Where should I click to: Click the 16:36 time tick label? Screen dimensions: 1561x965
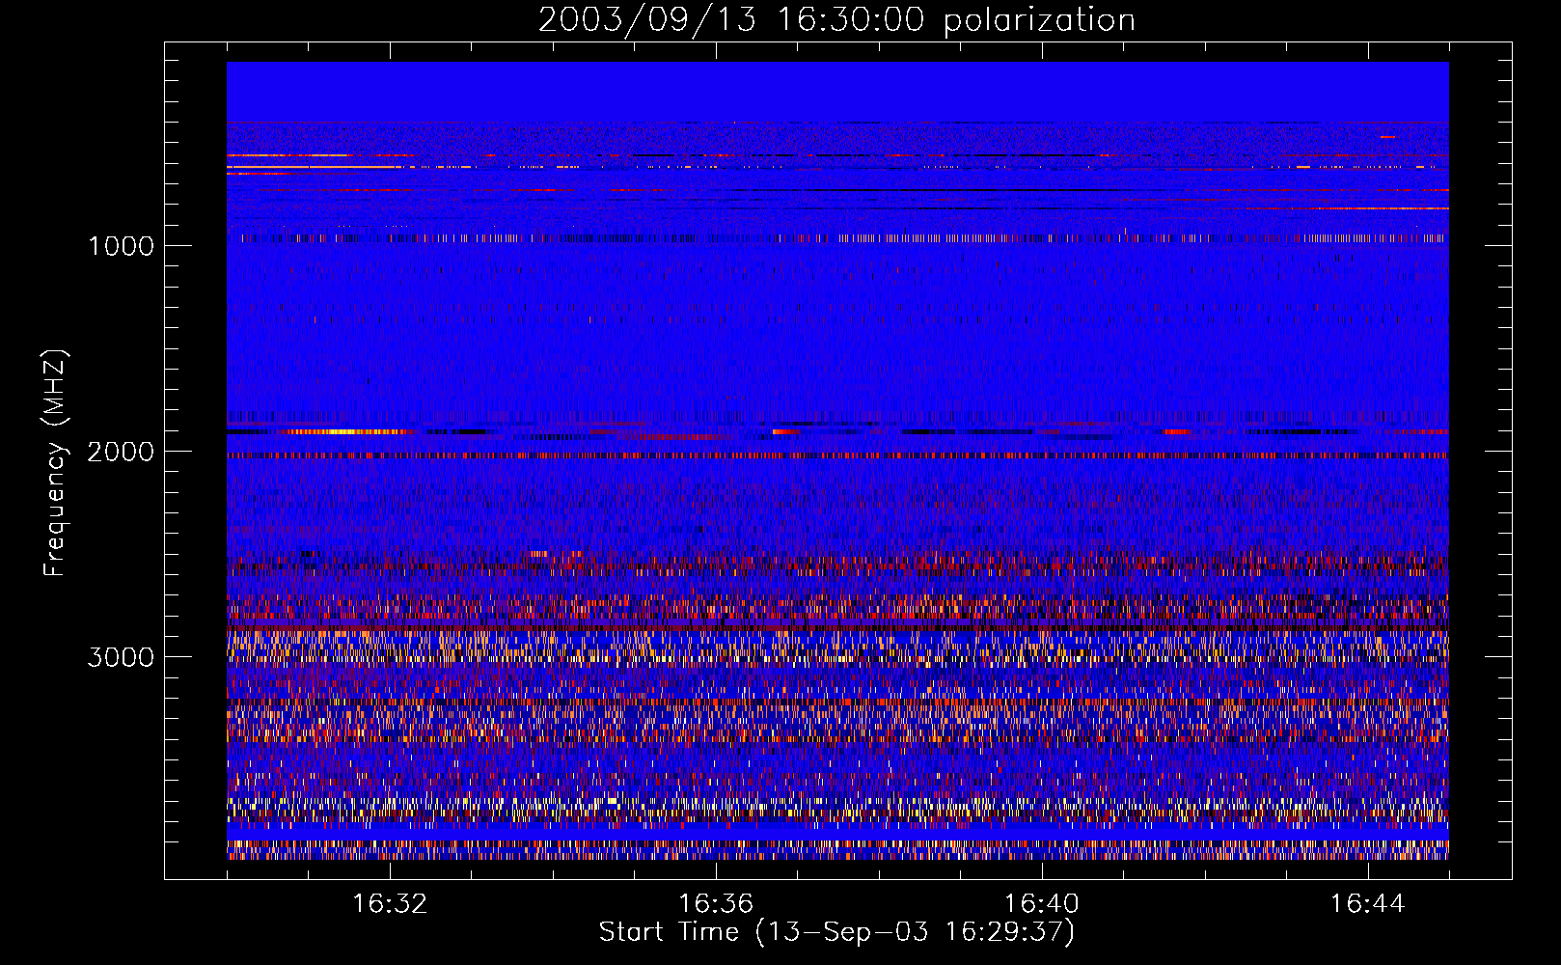click(716, 903)
